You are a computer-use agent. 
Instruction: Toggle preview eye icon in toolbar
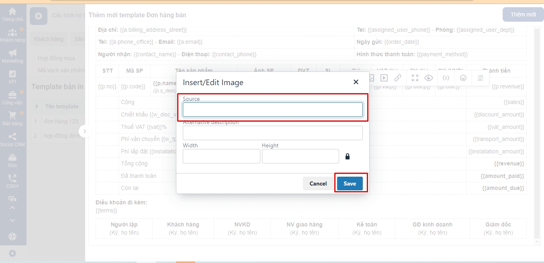[429, 78]
